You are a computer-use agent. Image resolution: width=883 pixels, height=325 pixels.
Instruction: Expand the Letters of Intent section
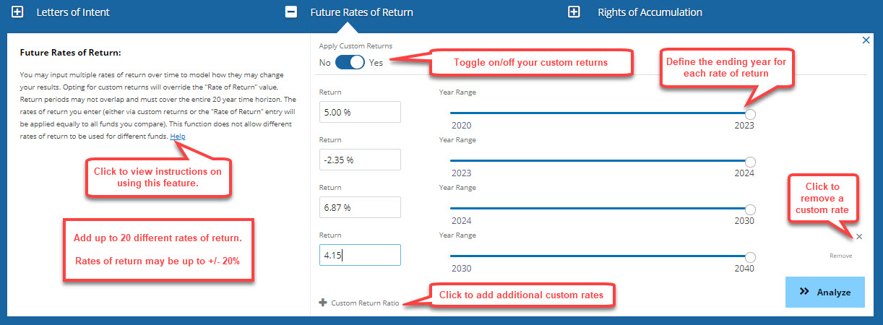click(18, 12)
